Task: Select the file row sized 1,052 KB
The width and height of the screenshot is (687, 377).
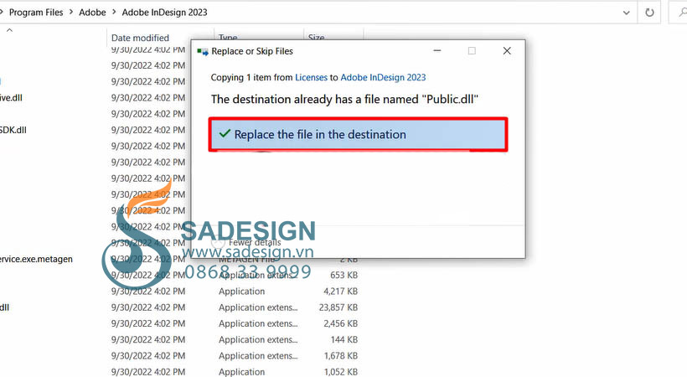Action: 178,372
